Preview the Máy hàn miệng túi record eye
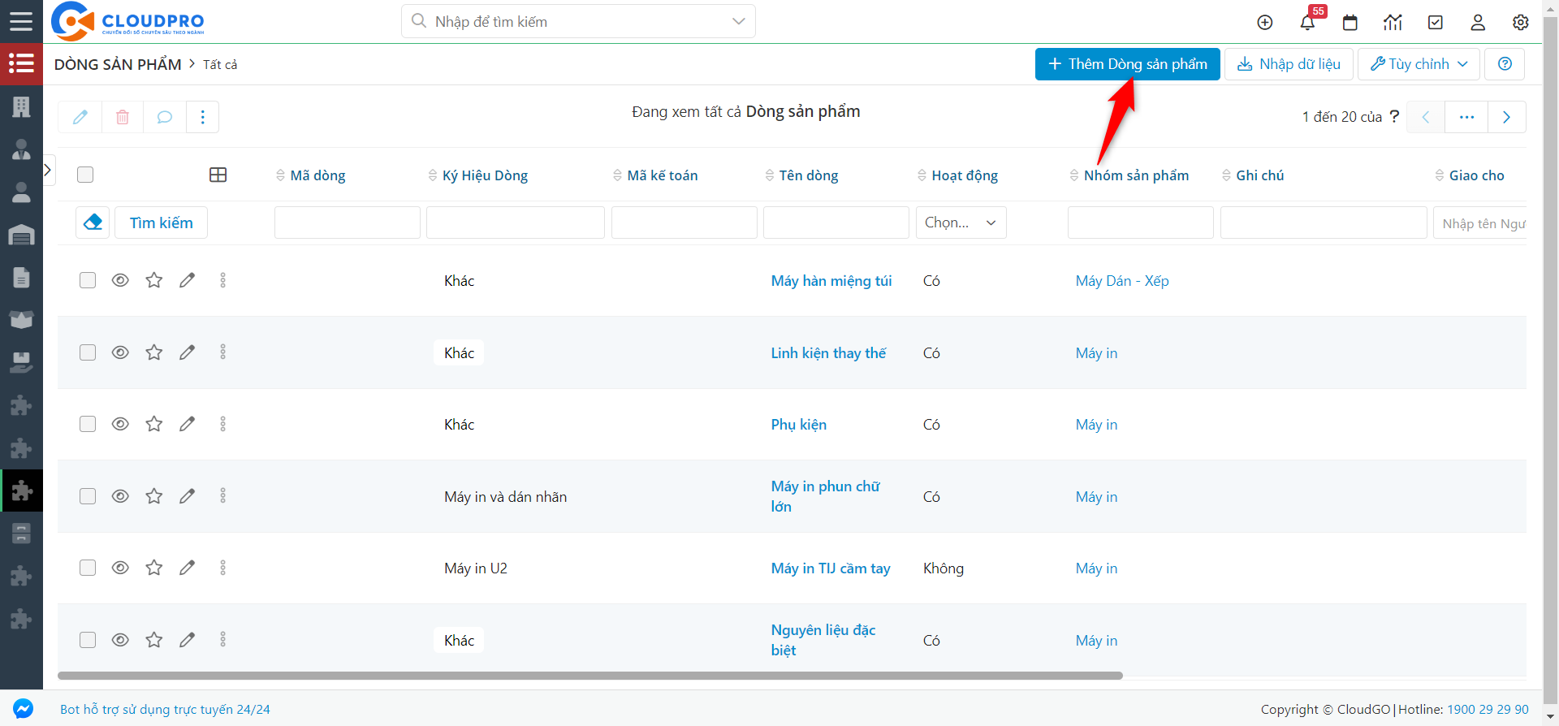This screenshot has width=1559, height=726. coord(120,280)
